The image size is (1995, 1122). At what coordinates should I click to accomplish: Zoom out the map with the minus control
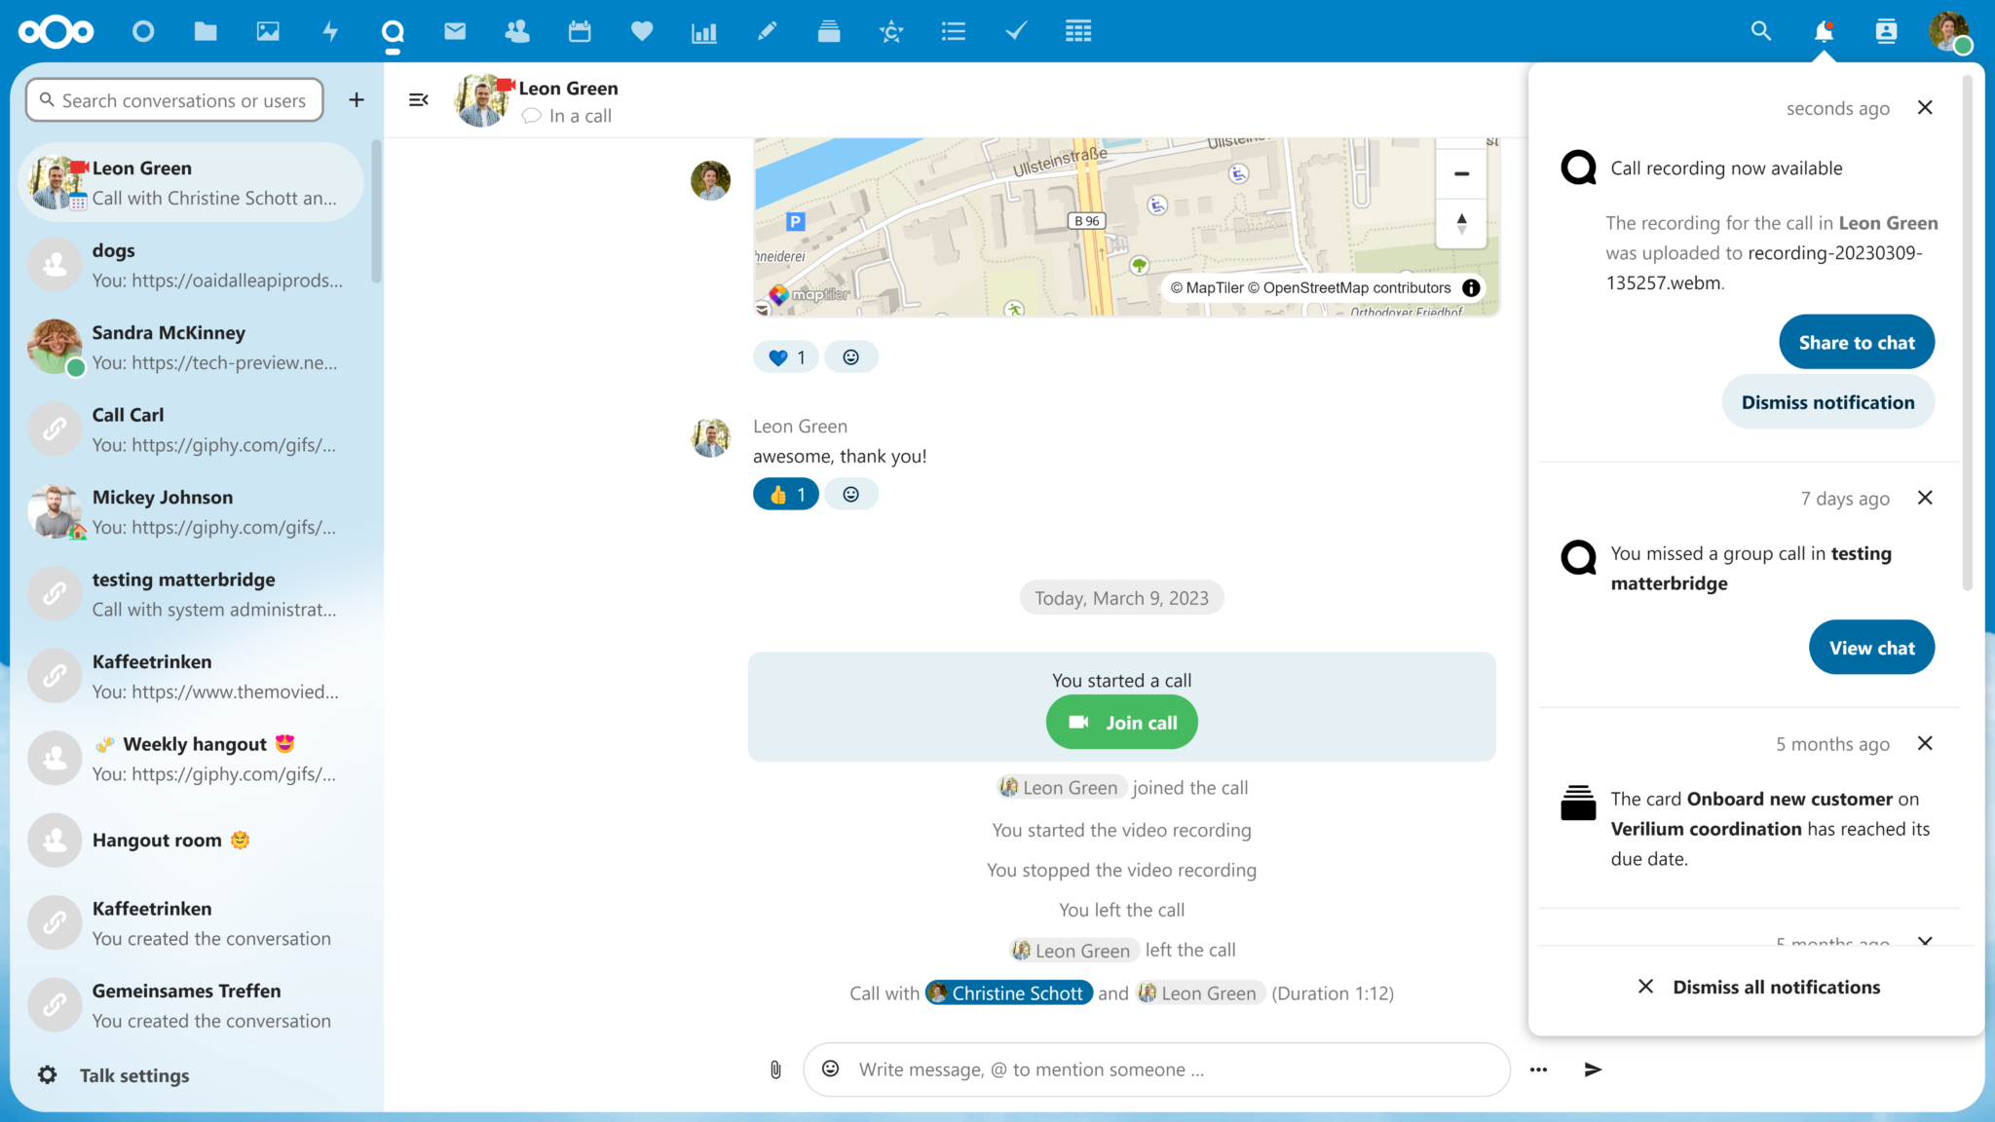coord(1461,173)
